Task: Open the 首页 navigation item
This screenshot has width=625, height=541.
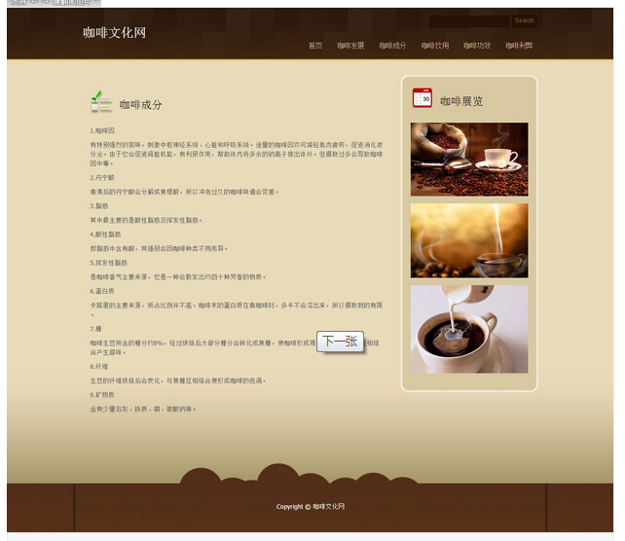Action: (315, 46)
